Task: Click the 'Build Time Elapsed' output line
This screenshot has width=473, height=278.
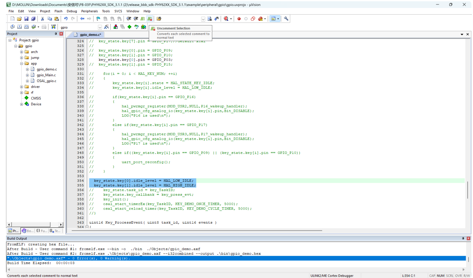Action: coord(41,263)
